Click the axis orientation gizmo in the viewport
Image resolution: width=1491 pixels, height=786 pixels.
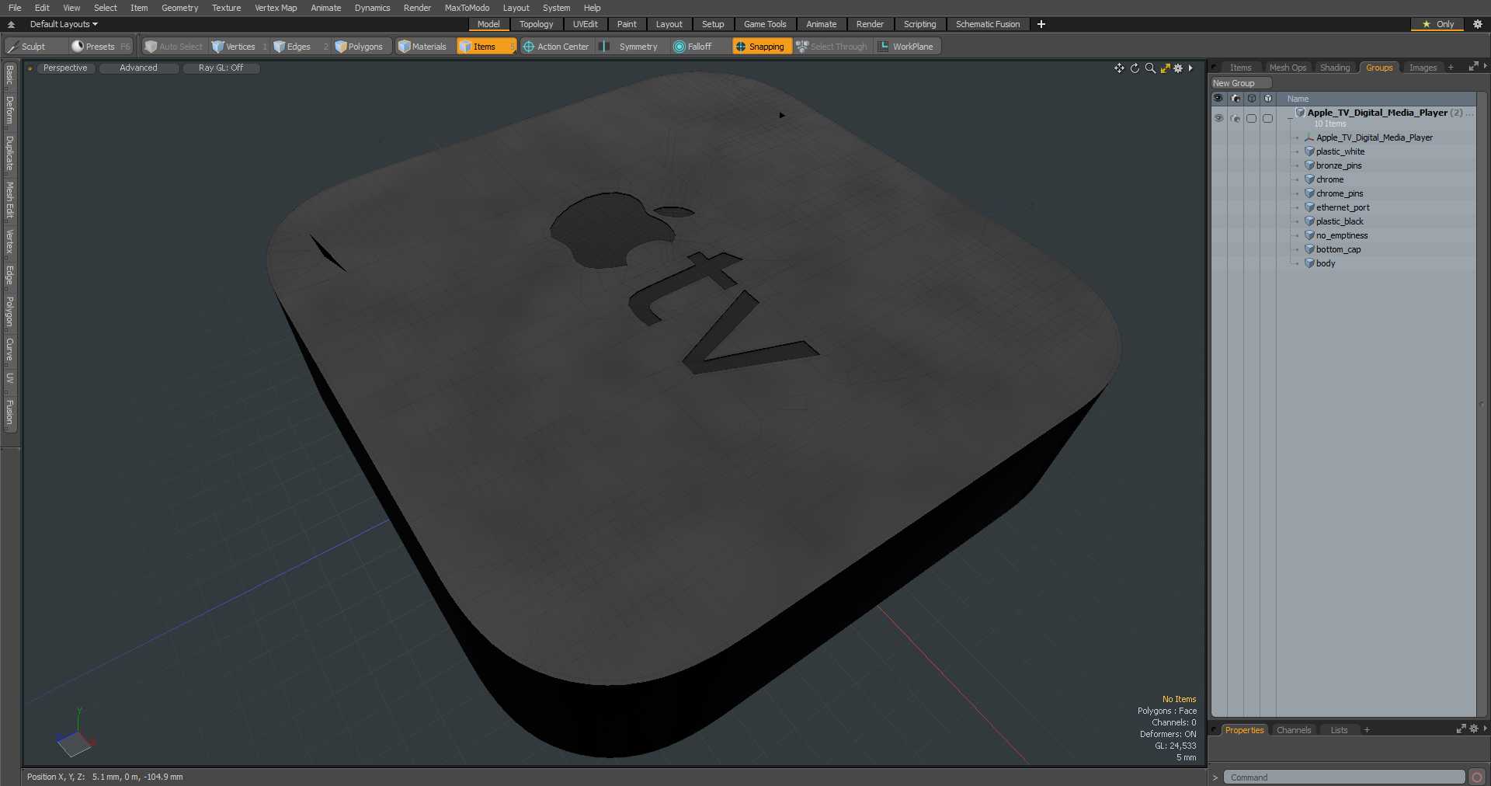75,735
